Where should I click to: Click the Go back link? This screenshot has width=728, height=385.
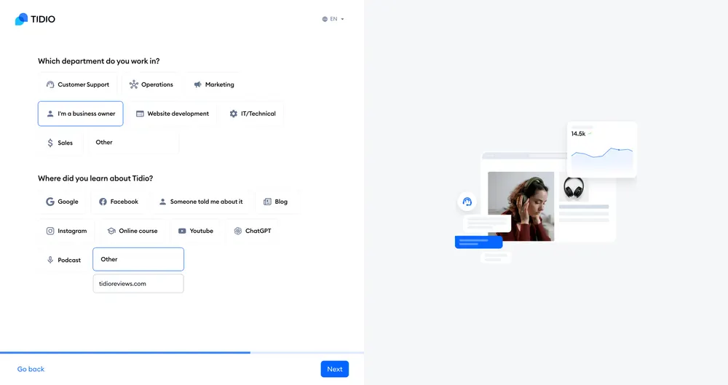pyautogui.click(x=31, y=369)
